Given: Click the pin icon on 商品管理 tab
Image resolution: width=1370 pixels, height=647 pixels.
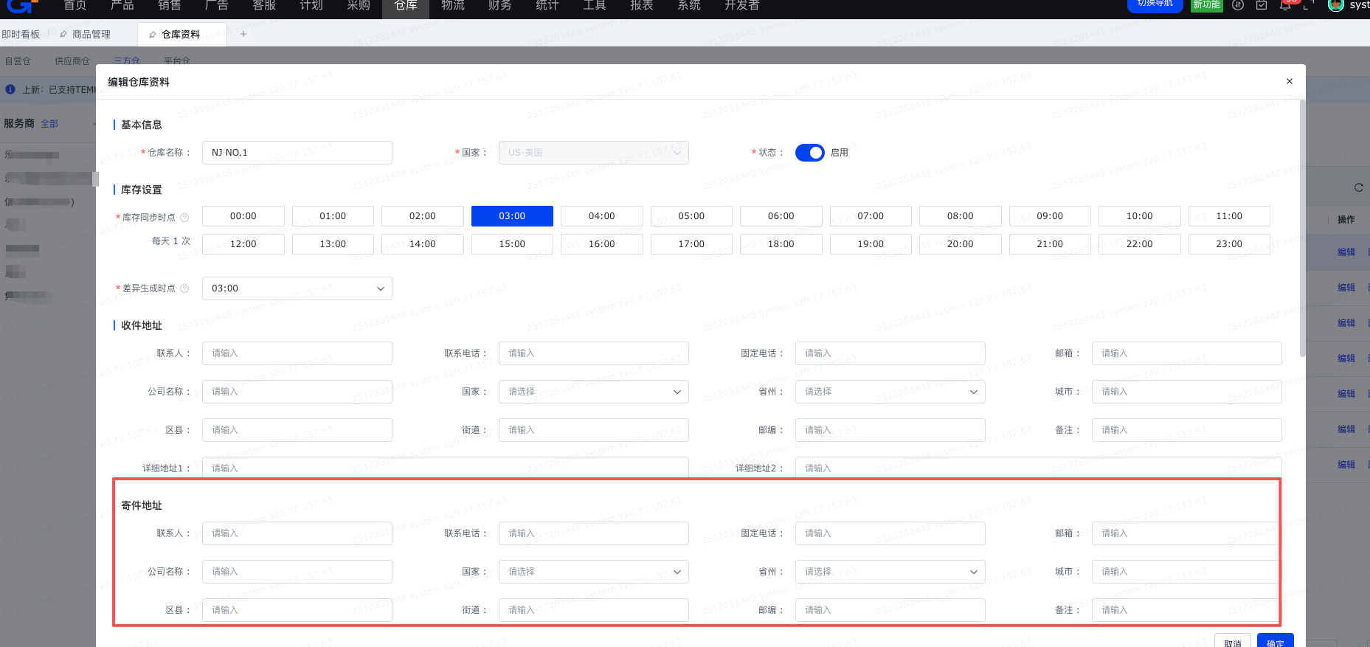Looking at the screenshot, I should coord(63,35).
